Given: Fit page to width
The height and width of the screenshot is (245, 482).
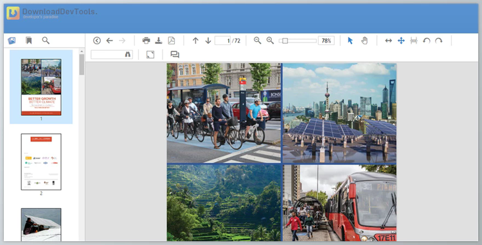Looking at the screenshot, I should [389, 41].
